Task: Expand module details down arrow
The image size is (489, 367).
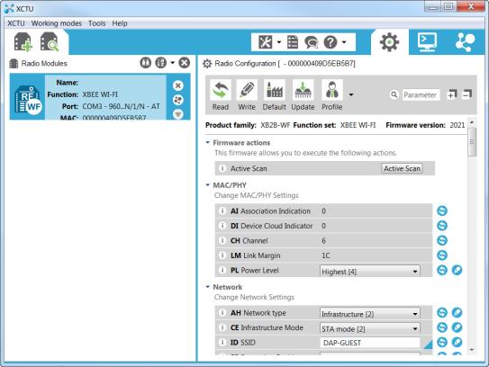Action: pos(178,114)
